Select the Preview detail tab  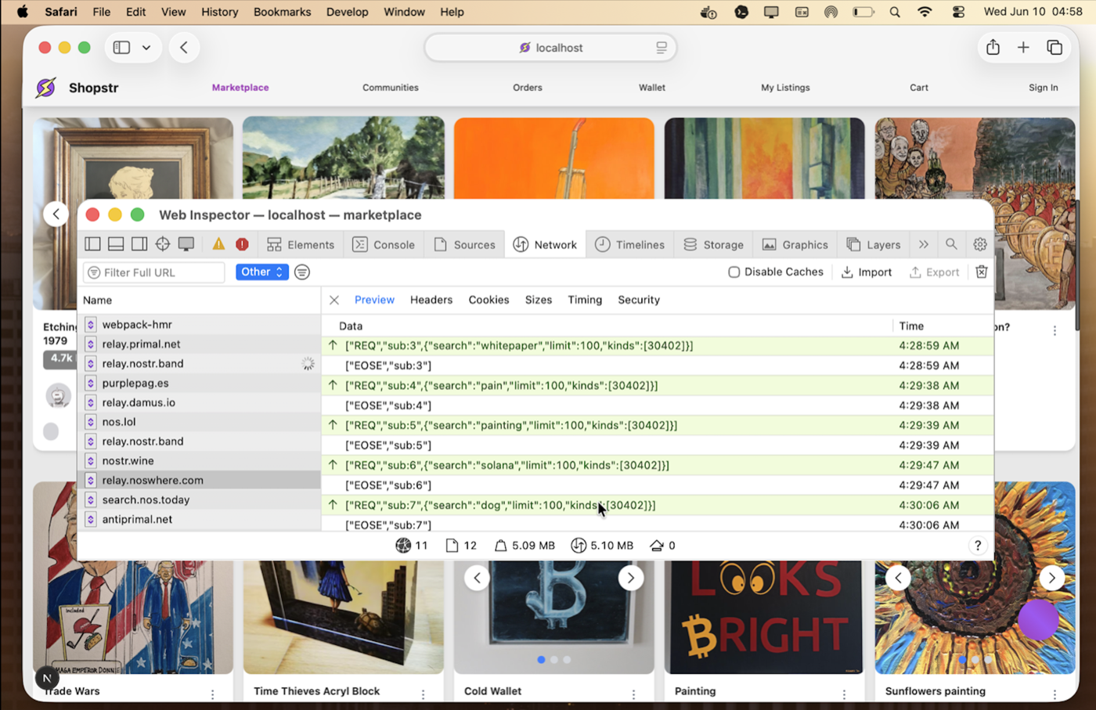374,300
